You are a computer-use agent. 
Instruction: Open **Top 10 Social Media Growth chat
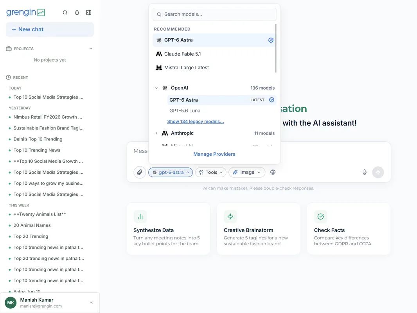click(x=48, y=161)
